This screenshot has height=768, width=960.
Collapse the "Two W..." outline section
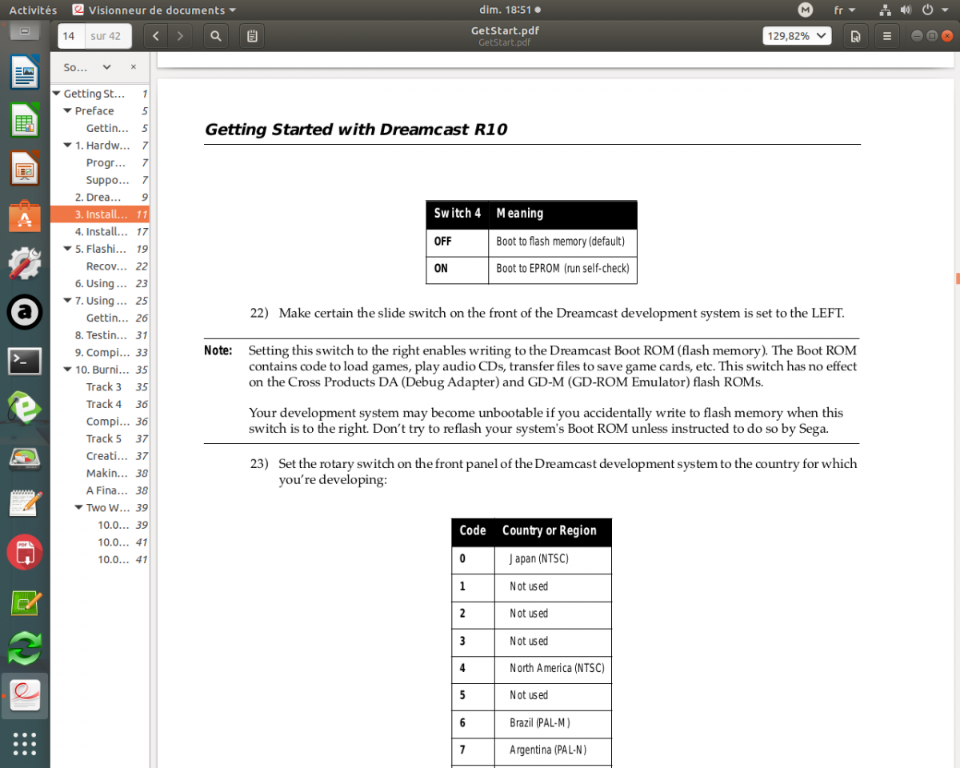pos(78,508)
